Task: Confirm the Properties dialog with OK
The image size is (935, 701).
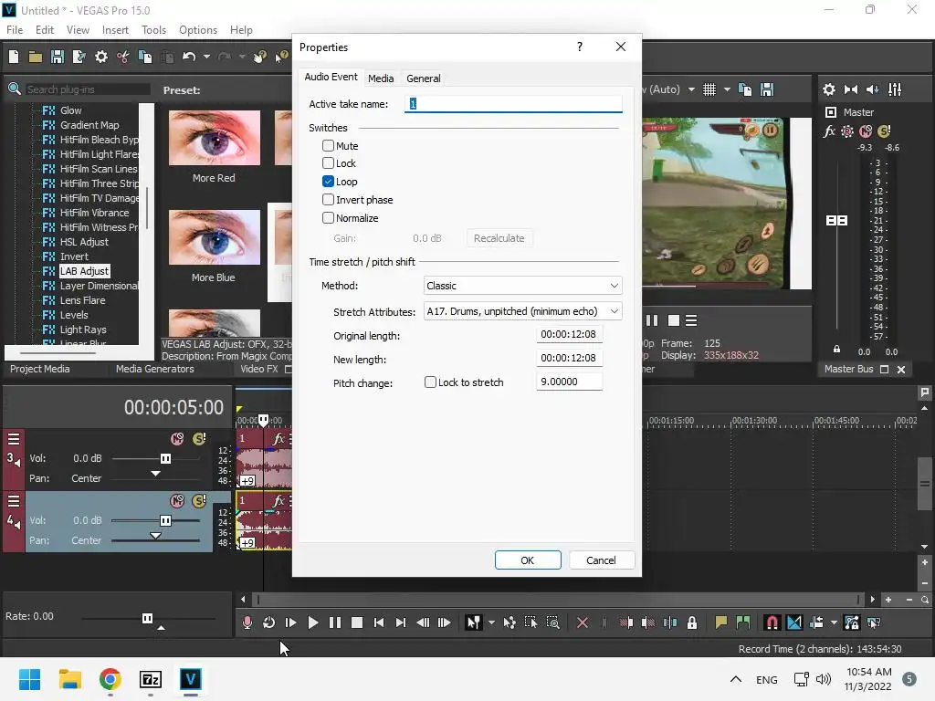Action: 528,560
